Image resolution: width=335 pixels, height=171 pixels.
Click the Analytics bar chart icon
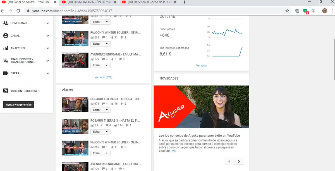pyautogui.click(x=6, y=48)
